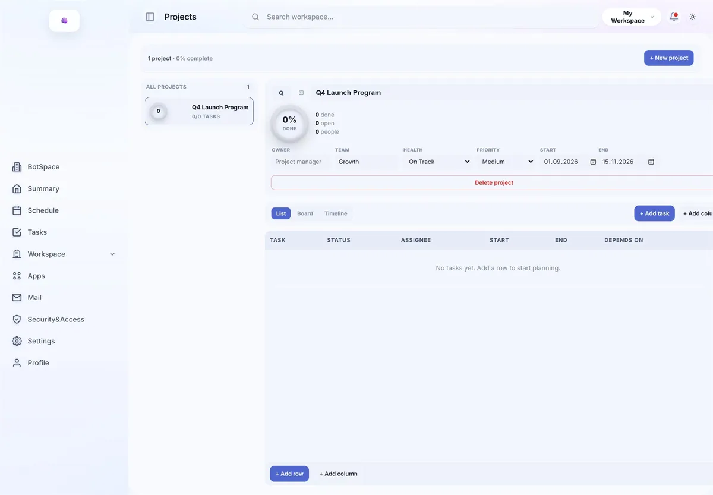
Task: Click the BotSpace building icon
Action: 17,167
